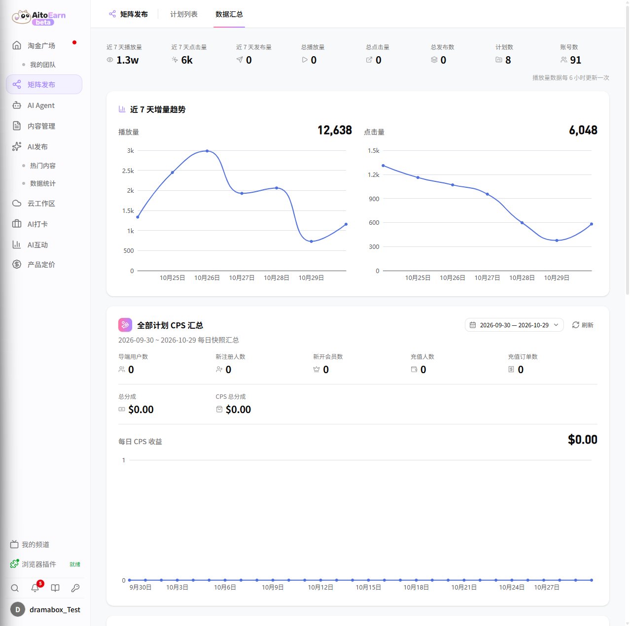Open the docs book icon
Viewport: 630px width, 626px height.
55,588
